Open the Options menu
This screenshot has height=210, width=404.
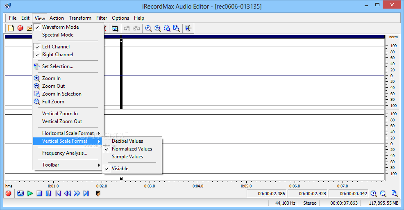tap(120, 18)
